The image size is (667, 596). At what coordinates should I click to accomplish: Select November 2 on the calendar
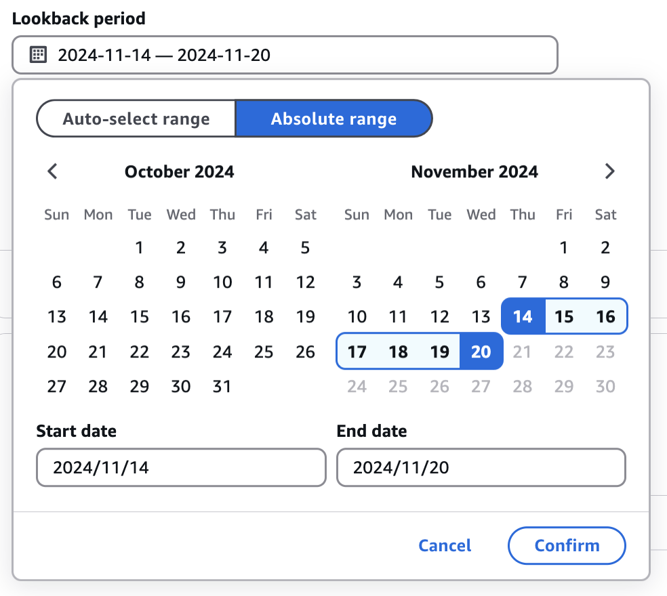click(605, 248)
